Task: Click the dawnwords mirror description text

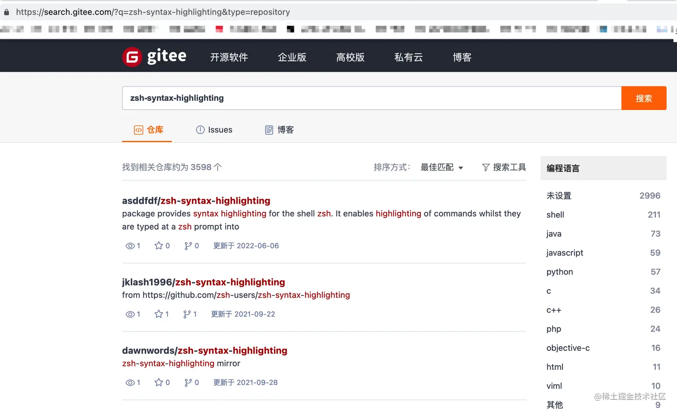Action: [x=181, y=364]
